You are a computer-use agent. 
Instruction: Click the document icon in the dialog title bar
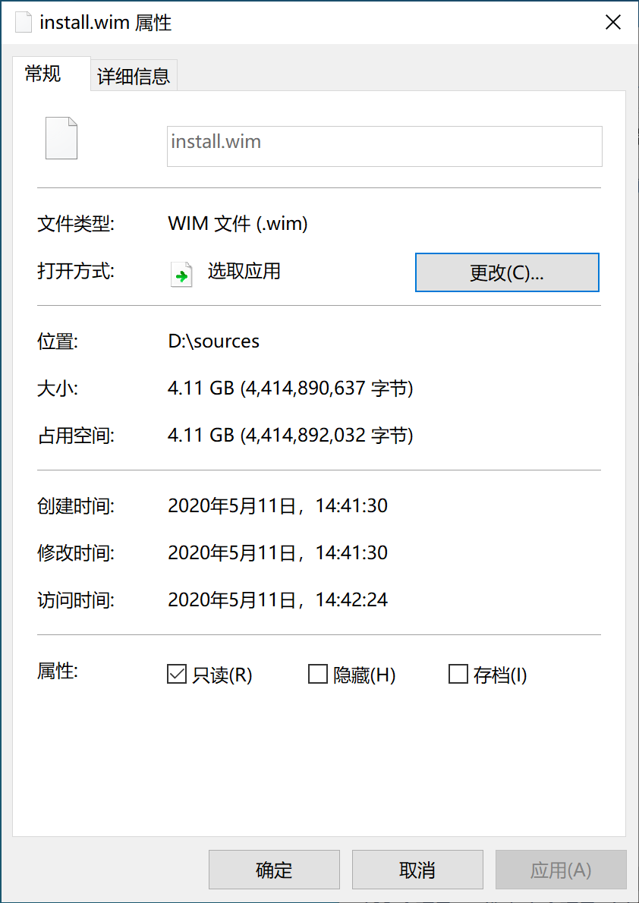click(23, 22)
